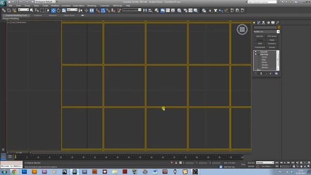Activate the Select and Rotate tool
The image size is (311, 175).
(x=58, y=10)
